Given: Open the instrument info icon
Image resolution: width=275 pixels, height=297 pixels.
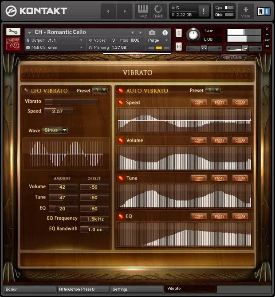Looking at the screenshot, I should click(165, 32).
